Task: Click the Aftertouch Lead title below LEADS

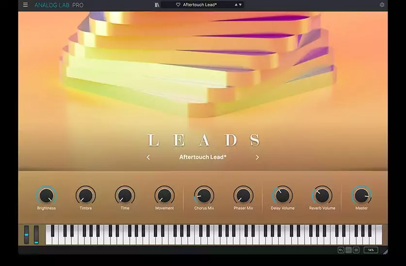Action: click(x=203, y=157)
